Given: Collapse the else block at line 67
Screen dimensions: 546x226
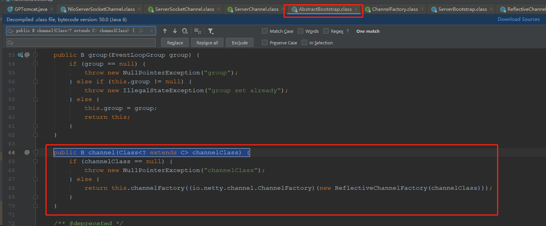Looking at the screenshot, I should (x=35, y=179).
